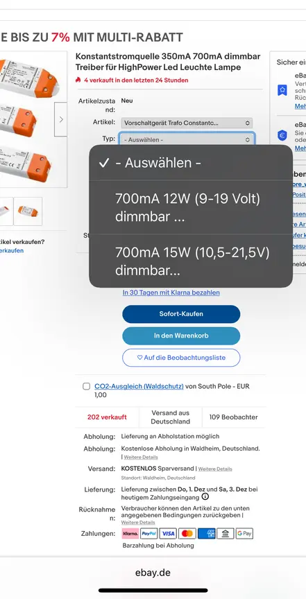This screenshot has height=599, width=306.
Task: Click the blue euro shield icon
Action: click(x=282, y=135)
